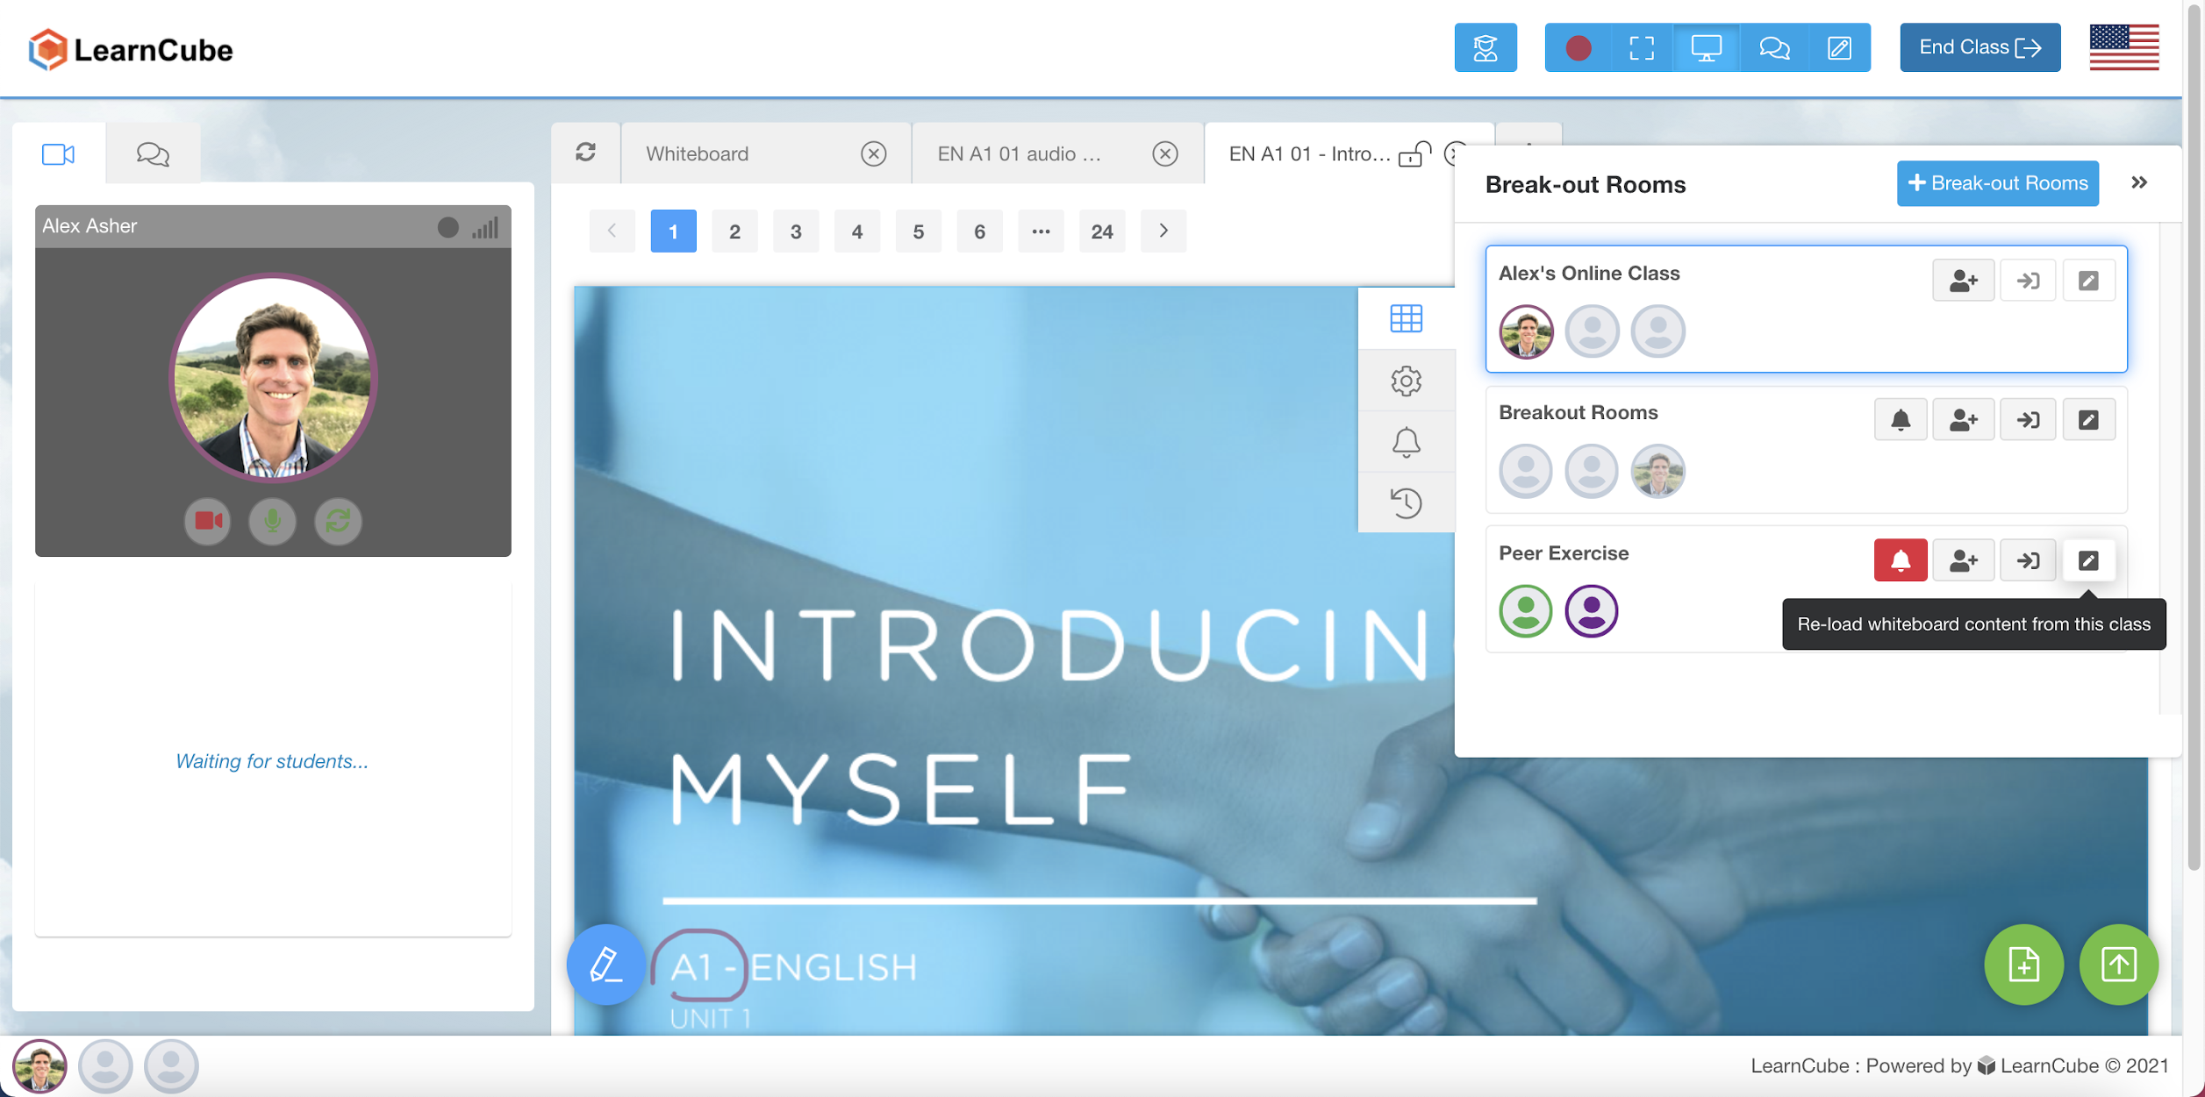Open notifications bell in the side toolbar
The height and width of the screenshot is (1097, 2205).
click(x=1406, y=442)
